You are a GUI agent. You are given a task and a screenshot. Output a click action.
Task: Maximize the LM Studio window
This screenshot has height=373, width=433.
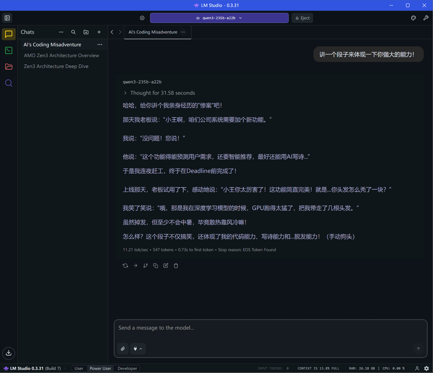[408, 5]
